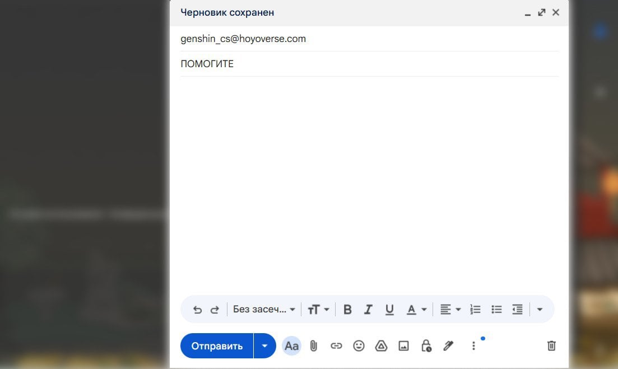618x369 pixels.
Task: Toggle underline formatting
Action: [389, 309]
